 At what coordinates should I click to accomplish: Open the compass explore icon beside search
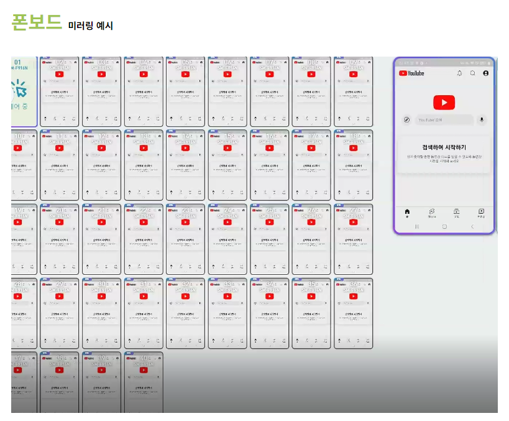pos(406,120)
